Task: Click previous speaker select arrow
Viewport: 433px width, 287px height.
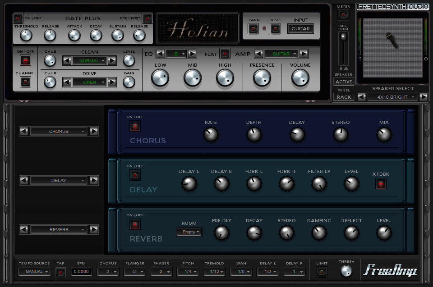Action: tap(362, 97)
